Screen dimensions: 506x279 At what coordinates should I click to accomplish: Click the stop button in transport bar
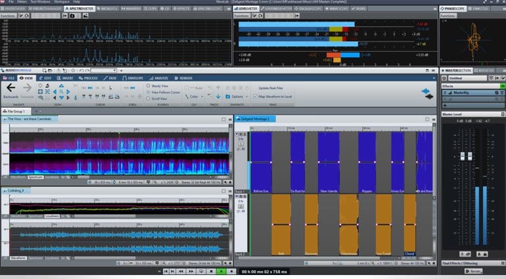click(x=212, y=272)
